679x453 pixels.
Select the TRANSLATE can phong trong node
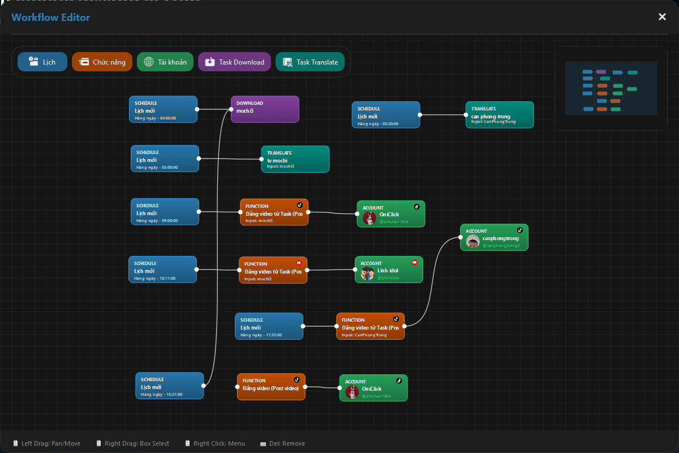click(500, 114)
